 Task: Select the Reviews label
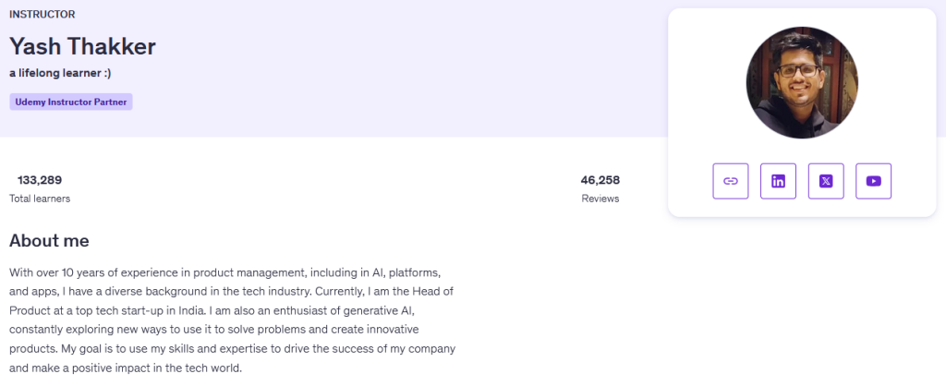[x=600, y=199]
